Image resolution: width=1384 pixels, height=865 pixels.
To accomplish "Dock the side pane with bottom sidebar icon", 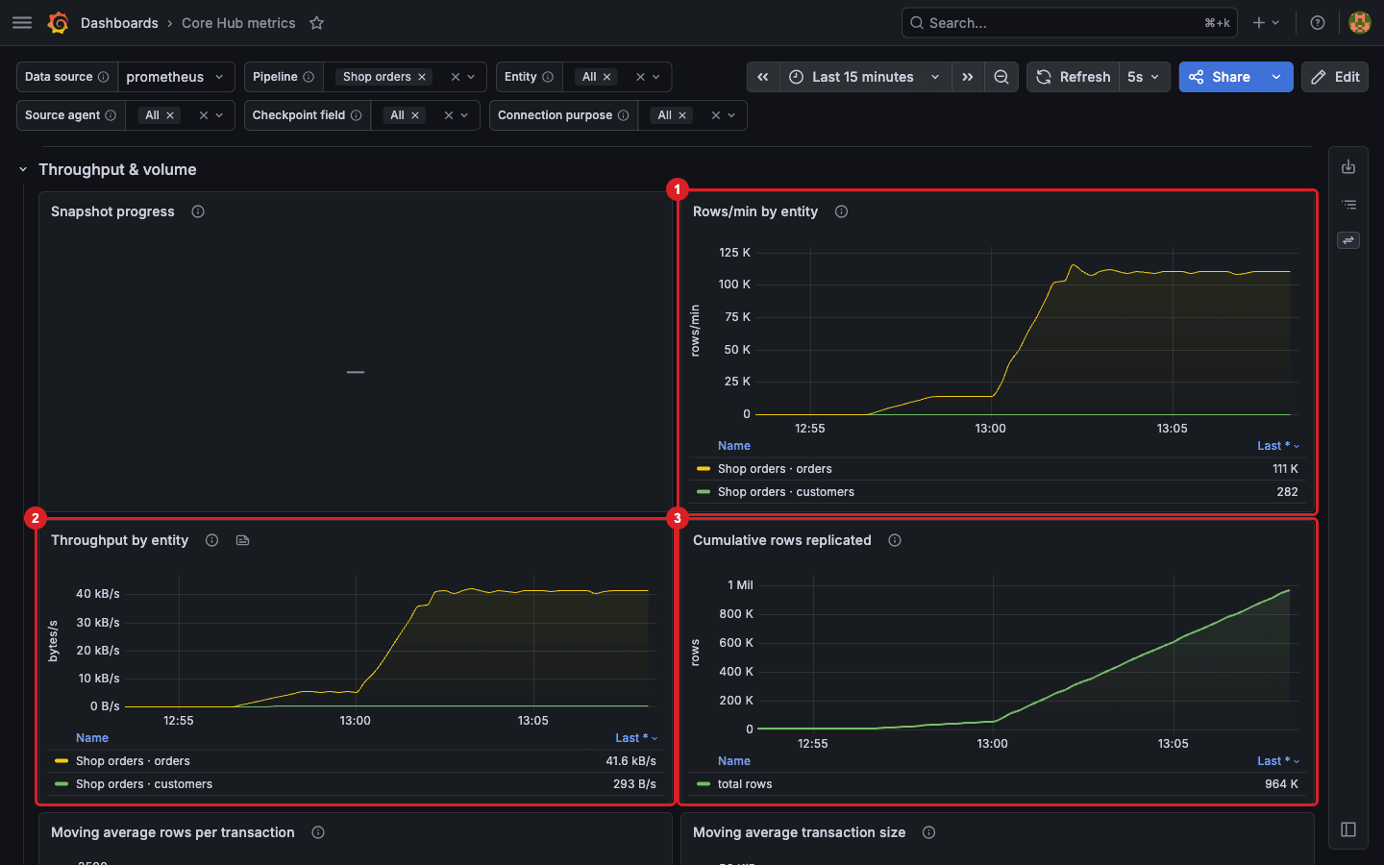I will click(1348, 829).
